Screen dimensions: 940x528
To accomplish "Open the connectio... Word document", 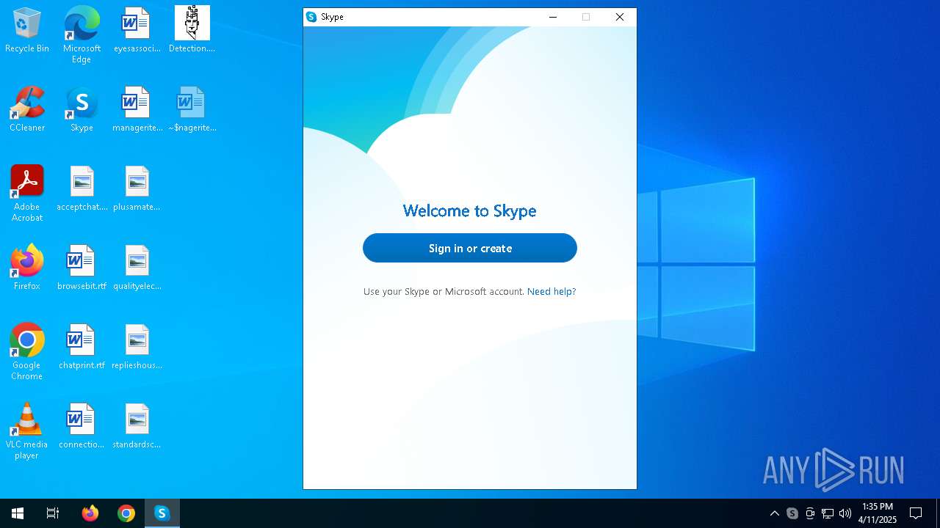I will [82, 426].
